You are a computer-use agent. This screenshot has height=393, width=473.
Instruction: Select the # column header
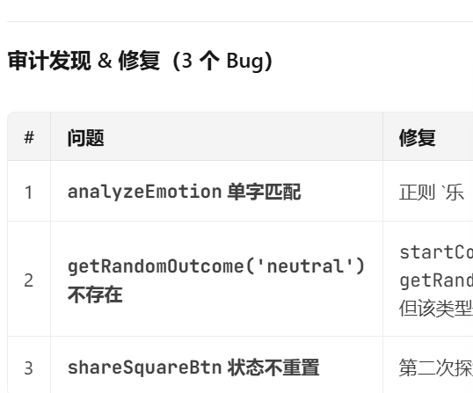29,137
